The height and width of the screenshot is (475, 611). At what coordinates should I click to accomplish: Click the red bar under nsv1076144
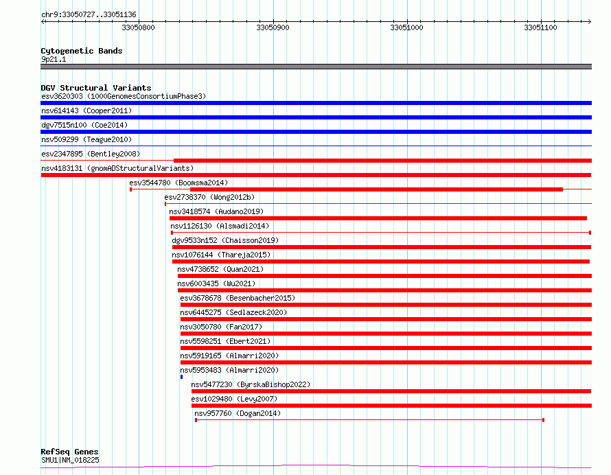pyautogui.click(x=381, y=262)
